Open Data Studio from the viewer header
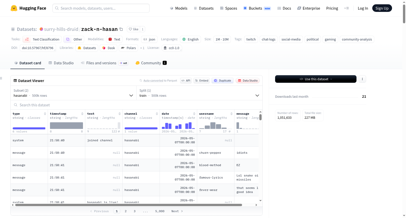Screen dimensions: 406x218 pos(248,81)
